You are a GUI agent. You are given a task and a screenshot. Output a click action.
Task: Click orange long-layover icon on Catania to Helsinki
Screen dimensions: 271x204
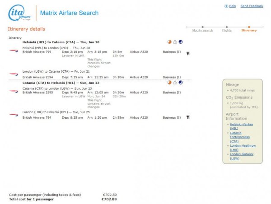[x=169, y=83]
